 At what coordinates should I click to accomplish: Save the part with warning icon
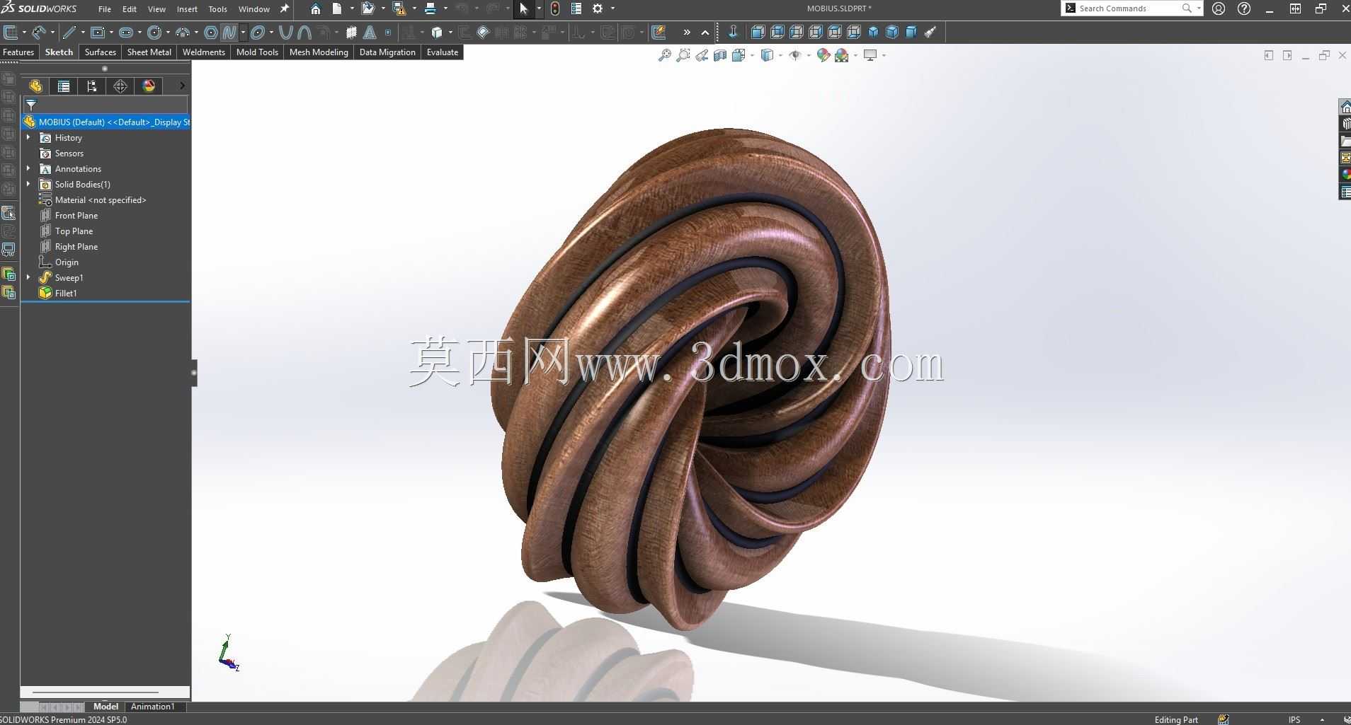click(399, 8)
